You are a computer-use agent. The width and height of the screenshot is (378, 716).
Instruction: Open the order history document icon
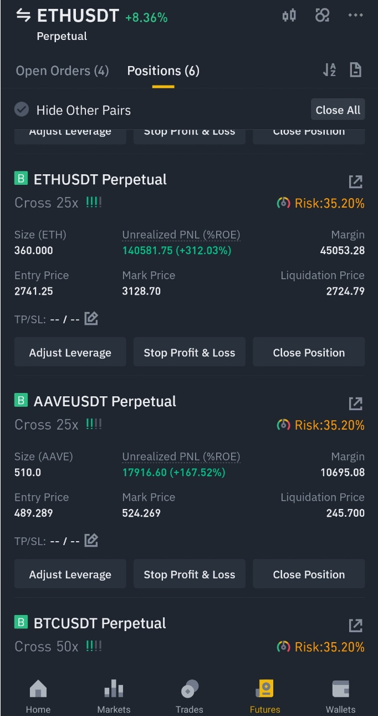click(355, 70)
